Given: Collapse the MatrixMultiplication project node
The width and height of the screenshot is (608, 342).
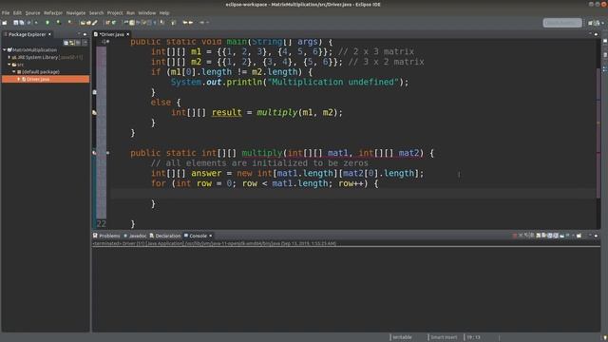Looking at the screenshot, I should [x=4, y=50].
